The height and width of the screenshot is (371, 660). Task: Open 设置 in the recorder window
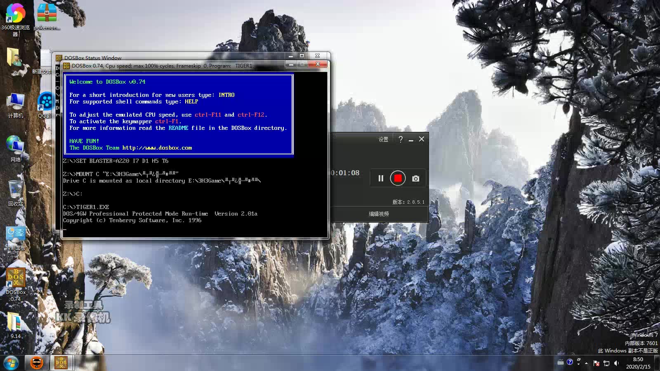pyautogui.click(x=383, y=139)
